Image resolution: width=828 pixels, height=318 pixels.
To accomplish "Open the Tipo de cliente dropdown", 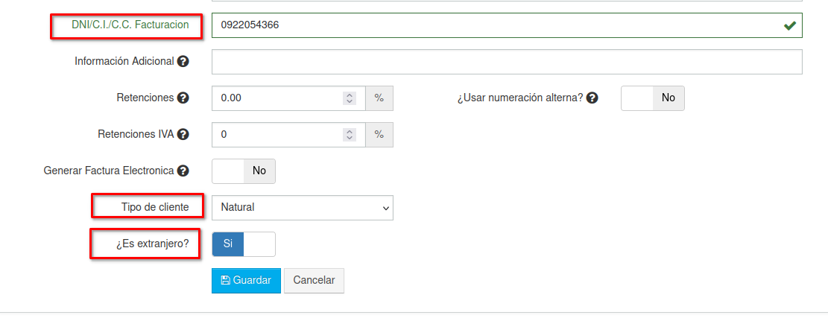I will click(302, 208).
